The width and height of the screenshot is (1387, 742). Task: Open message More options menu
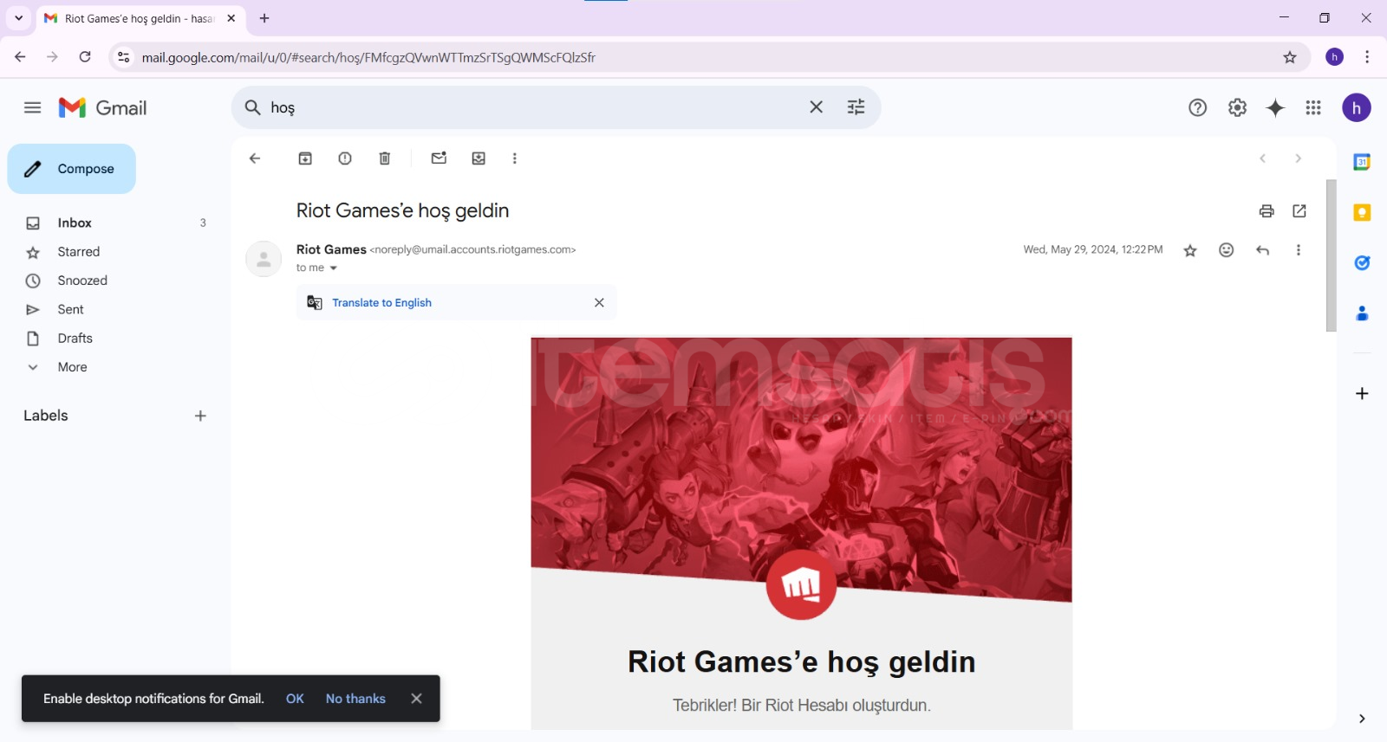(x=1298, y=250)
